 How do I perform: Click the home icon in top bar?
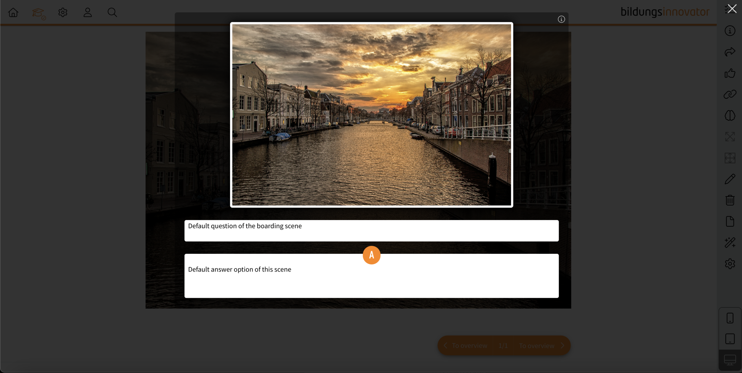[13, 12]
